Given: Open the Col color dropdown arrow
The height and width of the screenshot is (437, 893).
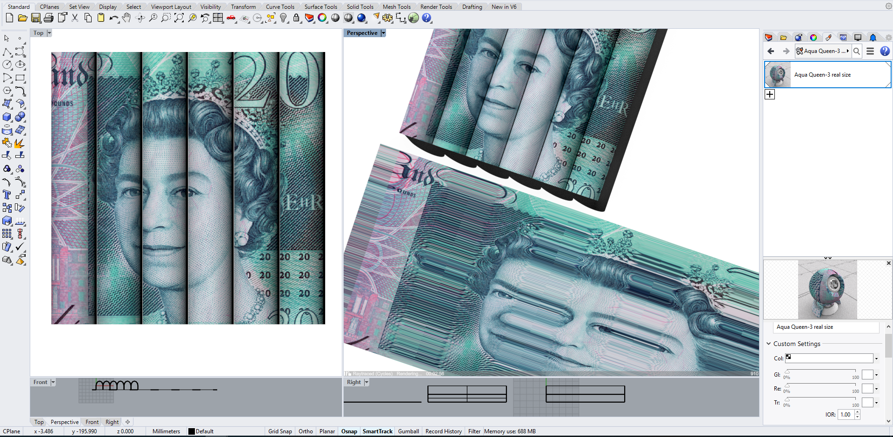Looking at the screenshot, I should point(876,359).
